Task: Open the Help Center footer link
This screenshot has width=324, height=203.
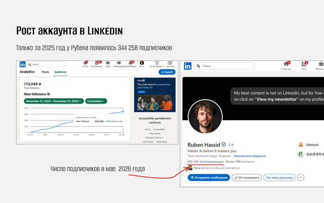Action: [155, 133]
